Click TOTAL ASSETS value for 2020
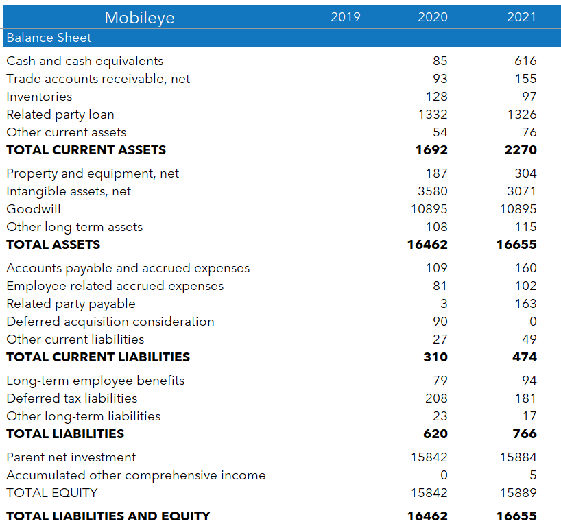 coord(427,245)
